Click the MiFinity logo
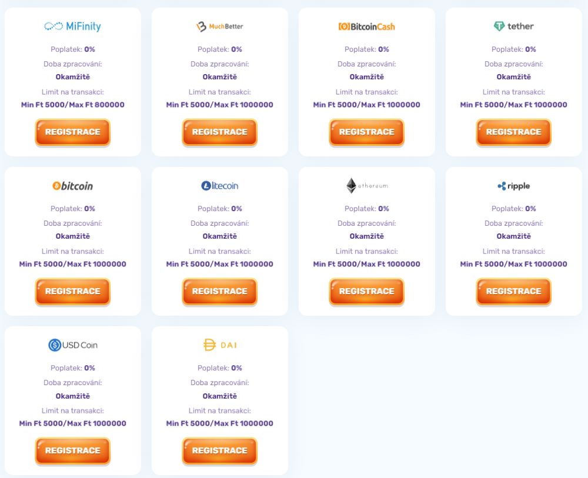This screenshot has width=588, height=478. 73,26
